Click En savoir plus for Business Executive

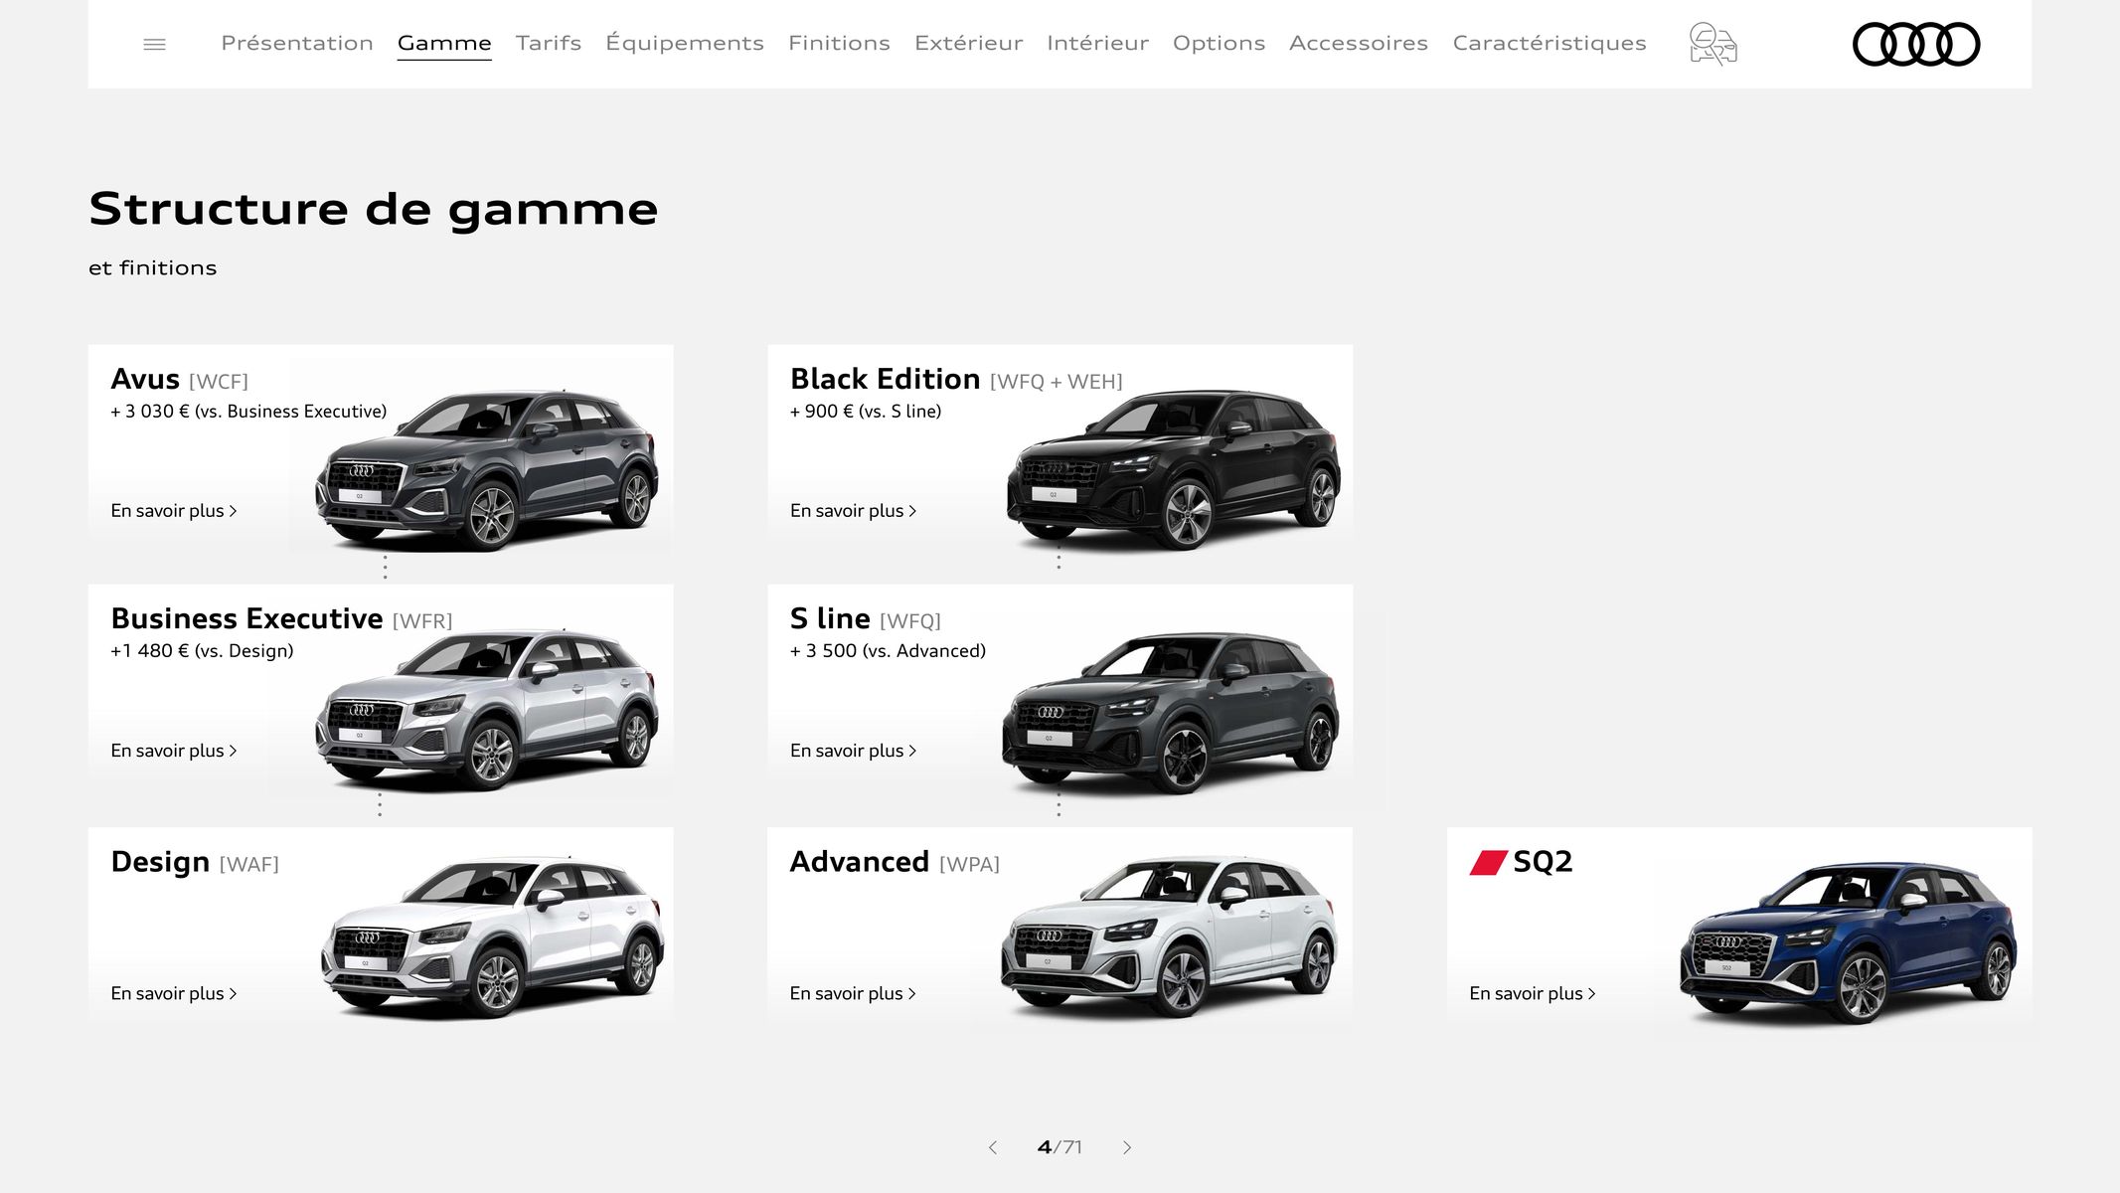point(174,751)
